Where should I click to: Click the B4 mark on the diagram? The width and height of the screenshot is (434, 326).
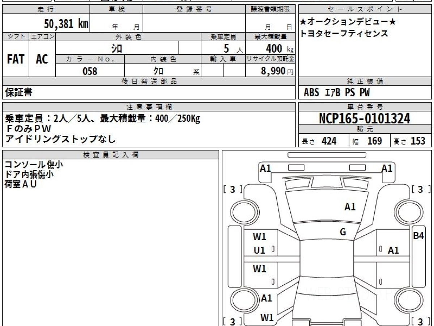418,236
